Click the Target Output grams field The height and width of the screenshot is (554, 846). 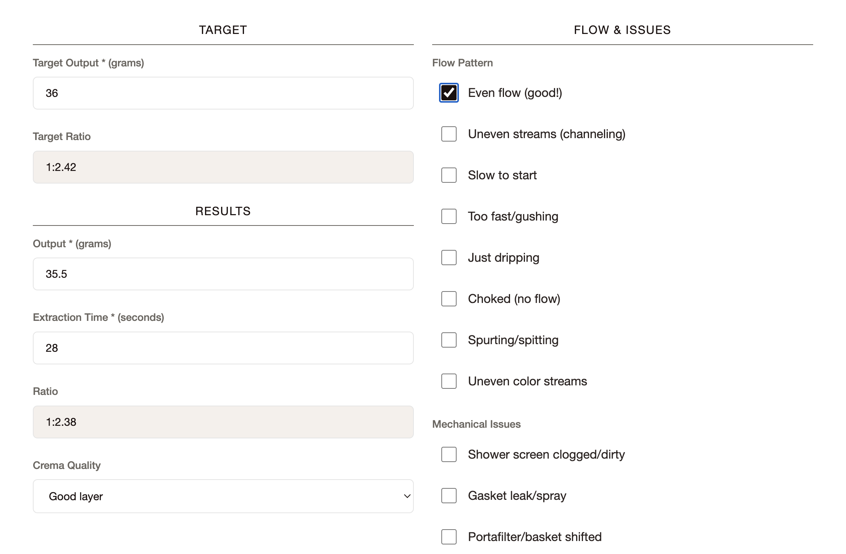click(x=223, y=93)
